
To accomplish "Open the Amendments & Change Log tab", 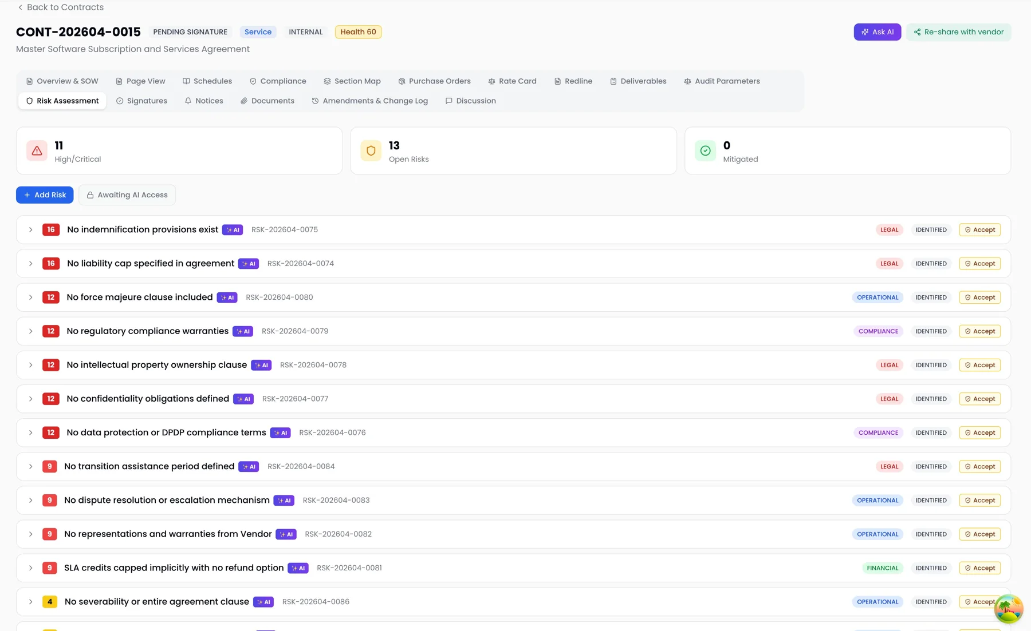I will click(369, 101).
